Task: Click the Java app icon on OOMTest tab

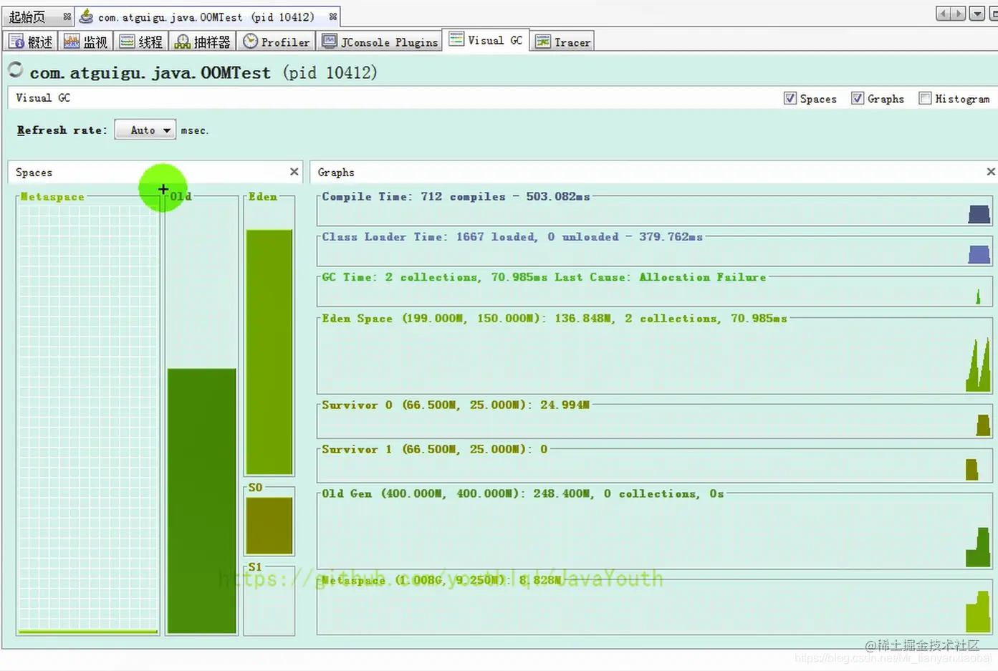Action: tap(87, 16)
